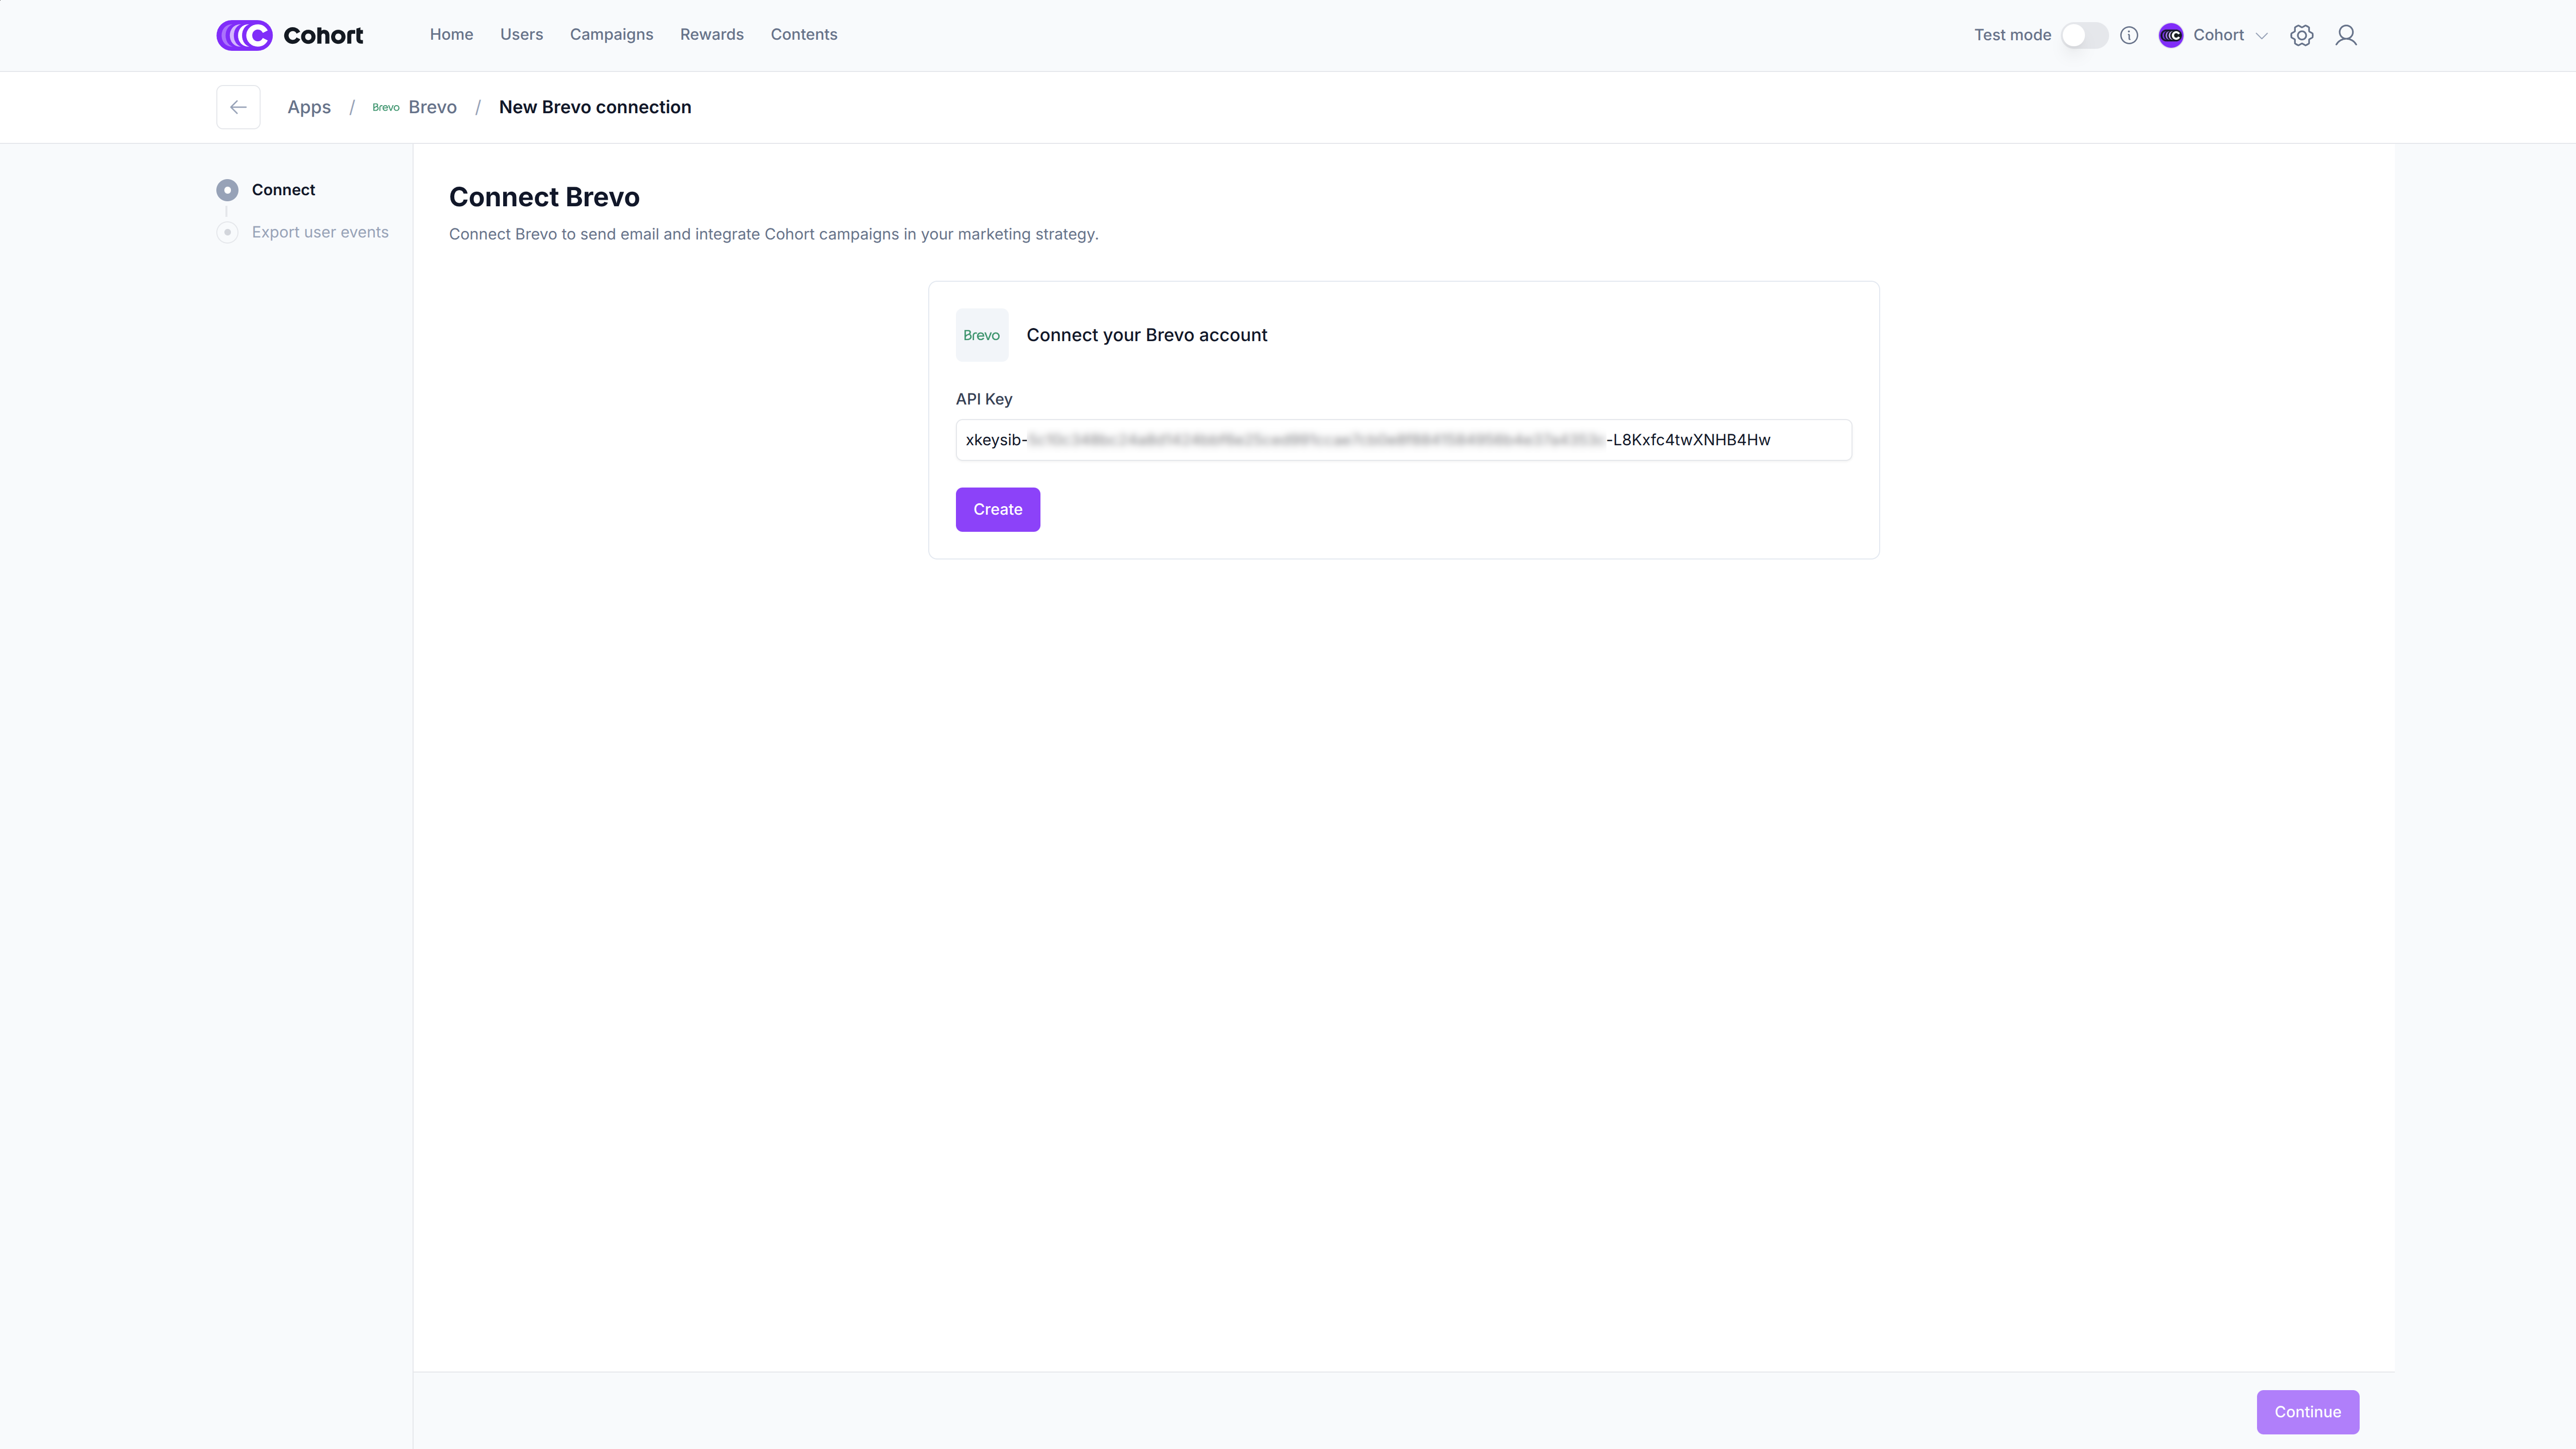Click small Brevo breadcrumb logo

385,107
